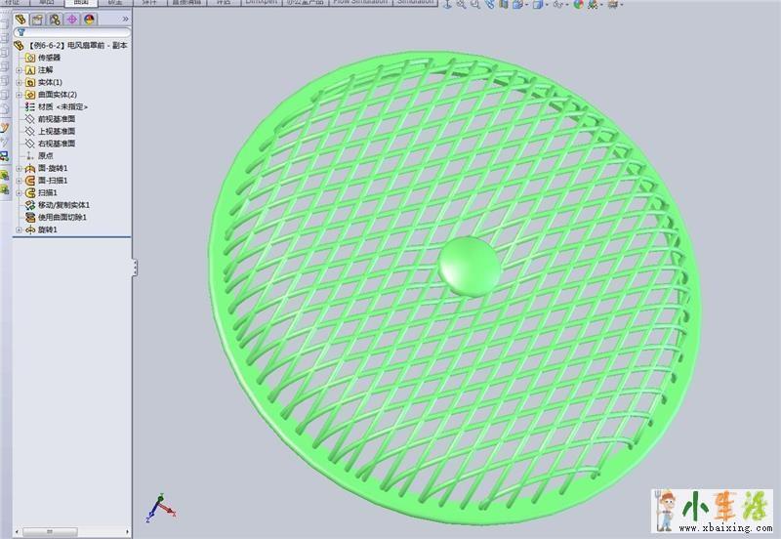Expand the panel tabs overflow chevron
781x539 pixels.
tap(125, 19)
